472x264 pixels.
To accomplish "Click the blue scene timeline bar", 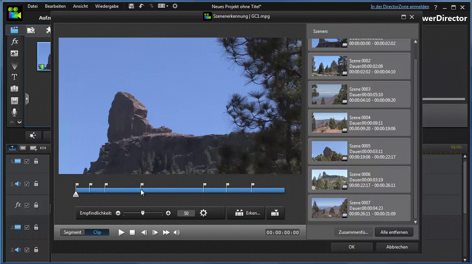I will (x=180, y=190).
